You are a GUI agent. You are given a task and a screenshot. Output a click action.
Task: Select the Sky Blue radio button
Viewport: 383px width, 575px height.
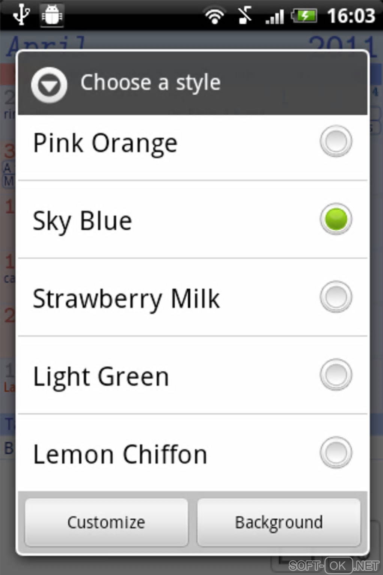click(336, 219)
